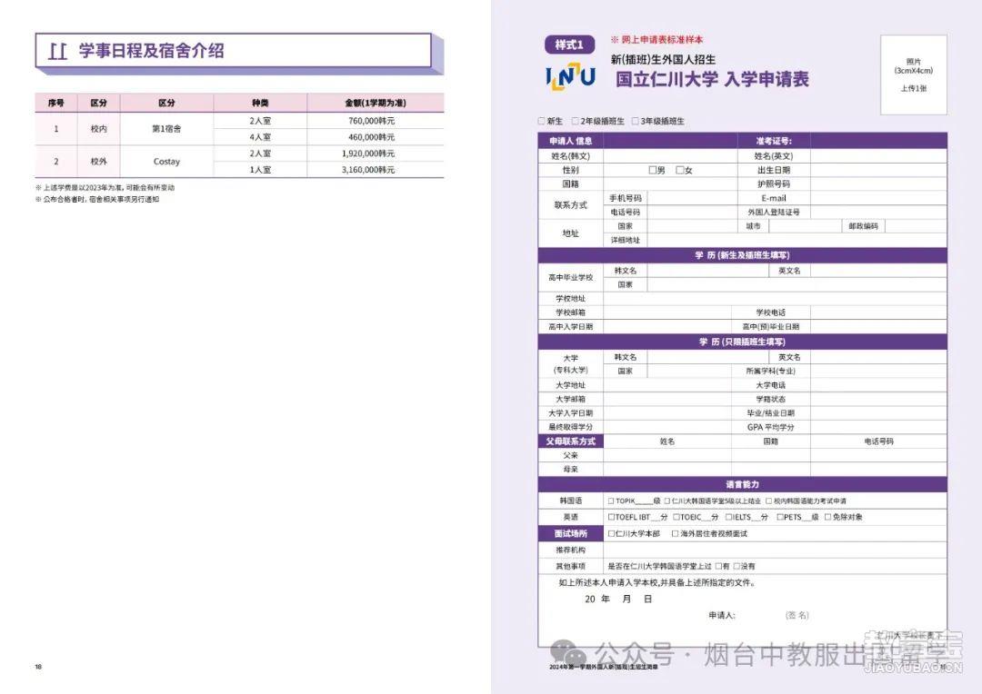Click the 高中毕业学校 label
This screenshot has width=982, height=694.
point(570,277)
